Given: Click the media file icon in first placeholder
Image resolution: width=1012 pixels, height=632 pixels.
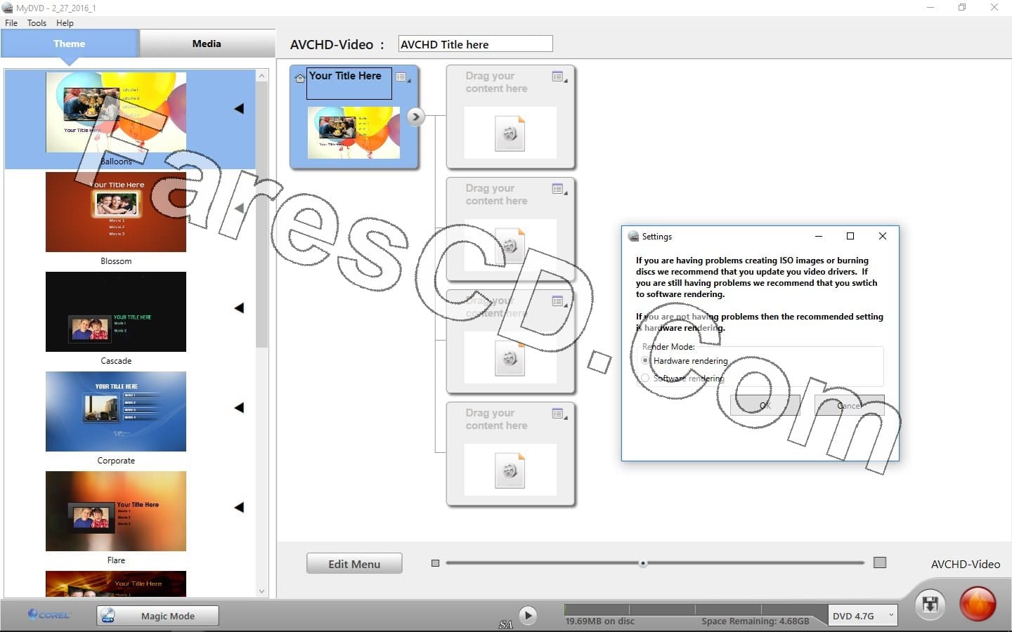Looking at the screenshot, I should tap(510, 133).
